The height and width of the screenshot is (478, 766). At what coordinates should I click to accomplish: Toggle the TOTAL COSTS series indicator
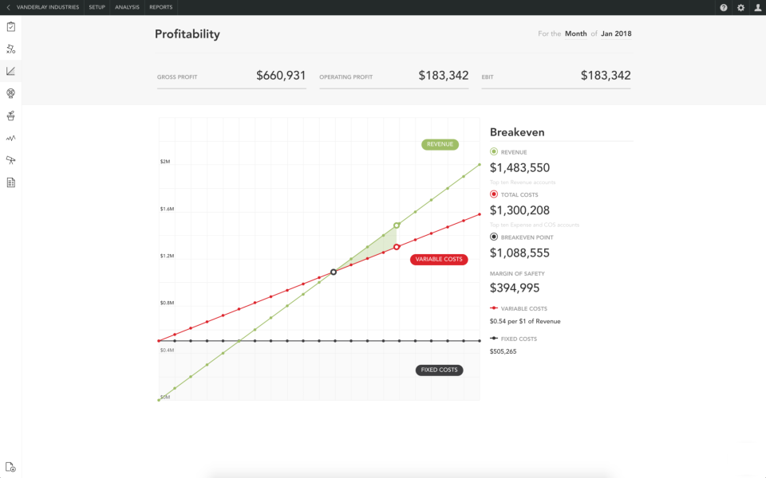pos(496,194)
